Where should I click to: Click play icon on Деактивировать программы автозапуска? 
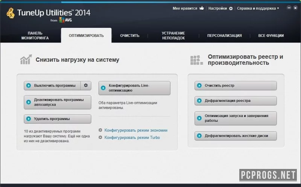(29, 102)
